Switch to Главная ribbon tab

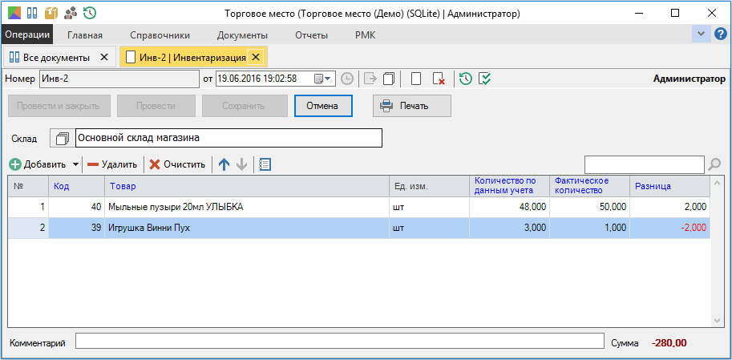[85, 35]
